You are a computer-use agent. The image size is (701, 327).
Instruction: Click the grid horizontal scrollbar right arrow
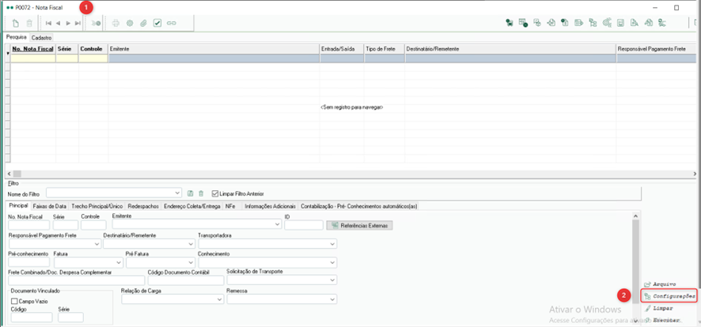[695, 174]
